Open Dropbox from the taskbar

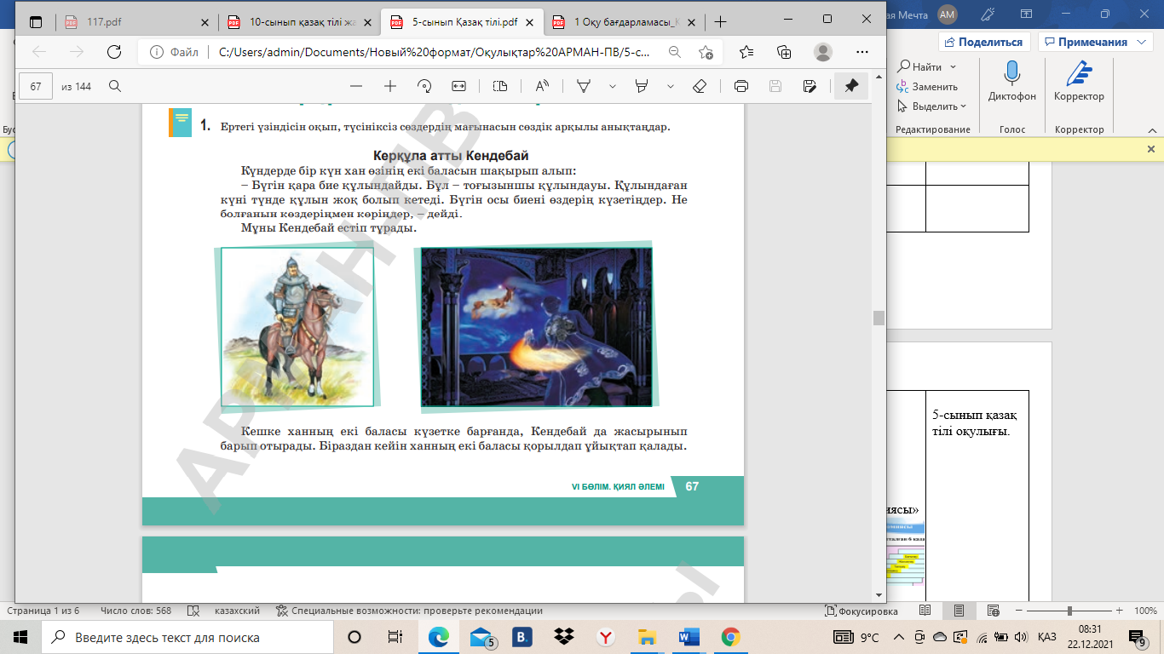(x=563, y=637)
